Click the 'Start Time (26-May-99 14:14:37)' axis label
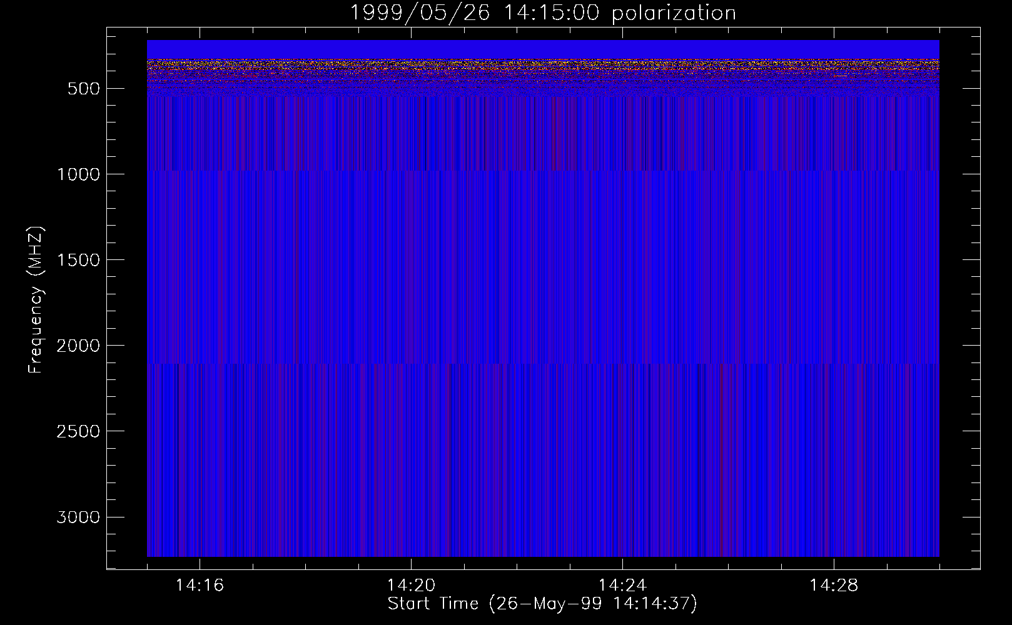The height and width of the screenshot is (625, 1012). (x=542, y=604)
